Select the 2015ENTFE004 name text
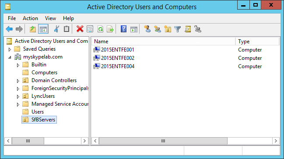The width and height of the screenshot is (284, 159). pyautogui.click(x=118, y=66)
